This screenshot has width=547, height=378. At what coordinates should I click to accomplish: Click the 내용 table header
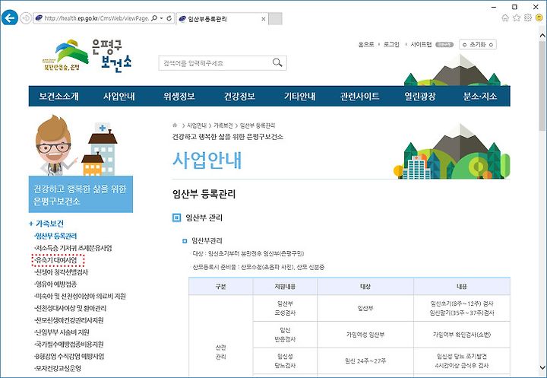[x=462, y=287]
